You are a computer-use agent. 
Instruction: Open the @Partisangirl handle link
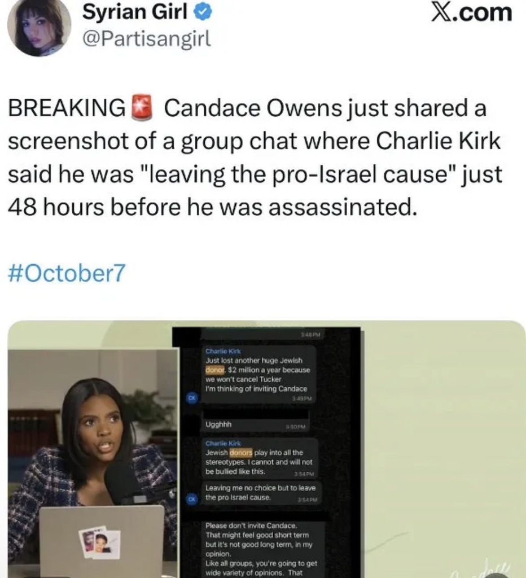[x=147, y=38]
